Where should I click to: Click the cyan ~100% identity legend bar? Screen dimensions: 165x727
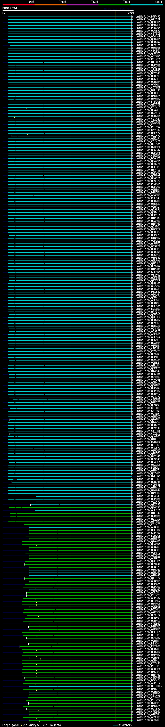(146, 5)
